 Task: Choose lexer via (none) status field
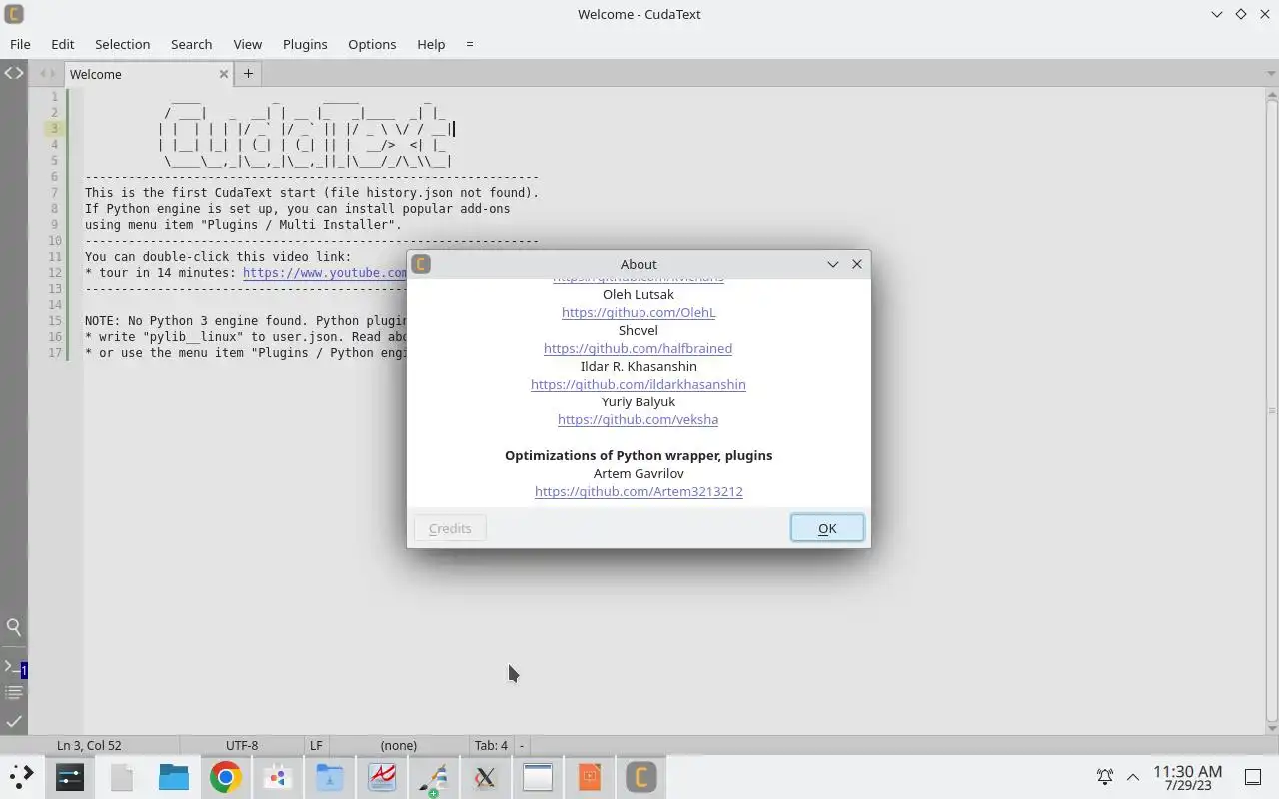click(x=399, y=745)
